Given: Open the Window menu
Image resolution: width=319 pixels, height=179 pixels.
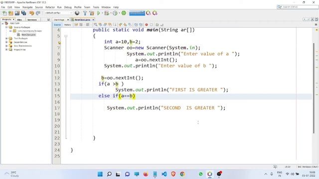Looking at the screenshot, I should click(106, 7).
